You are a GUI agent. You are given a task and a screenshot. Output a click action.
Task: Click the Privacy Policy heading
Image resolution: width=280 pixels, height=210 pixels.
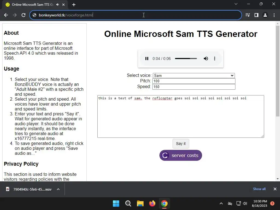[21, 164]
